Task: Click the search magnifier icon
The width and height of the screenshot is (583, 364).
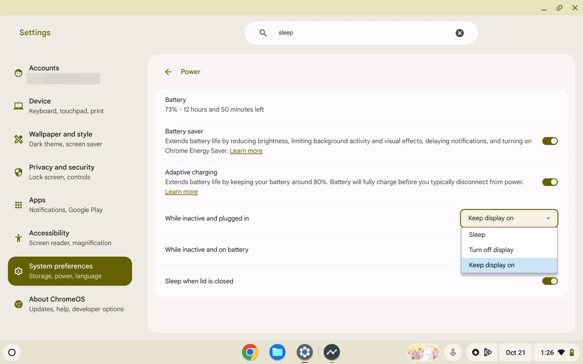Action: [x=263, y=33]
